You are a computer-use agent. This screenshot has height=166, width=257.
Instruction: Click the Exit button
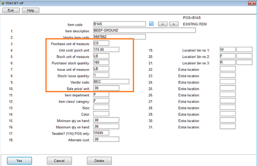pyautogui.click(x=11, y=10)
